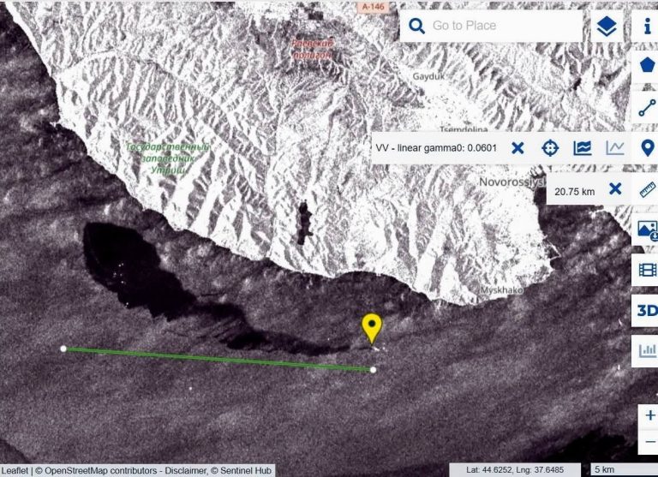658x477 pixels.
Task: Switch to 3D view
Action: tap(647, 311)
